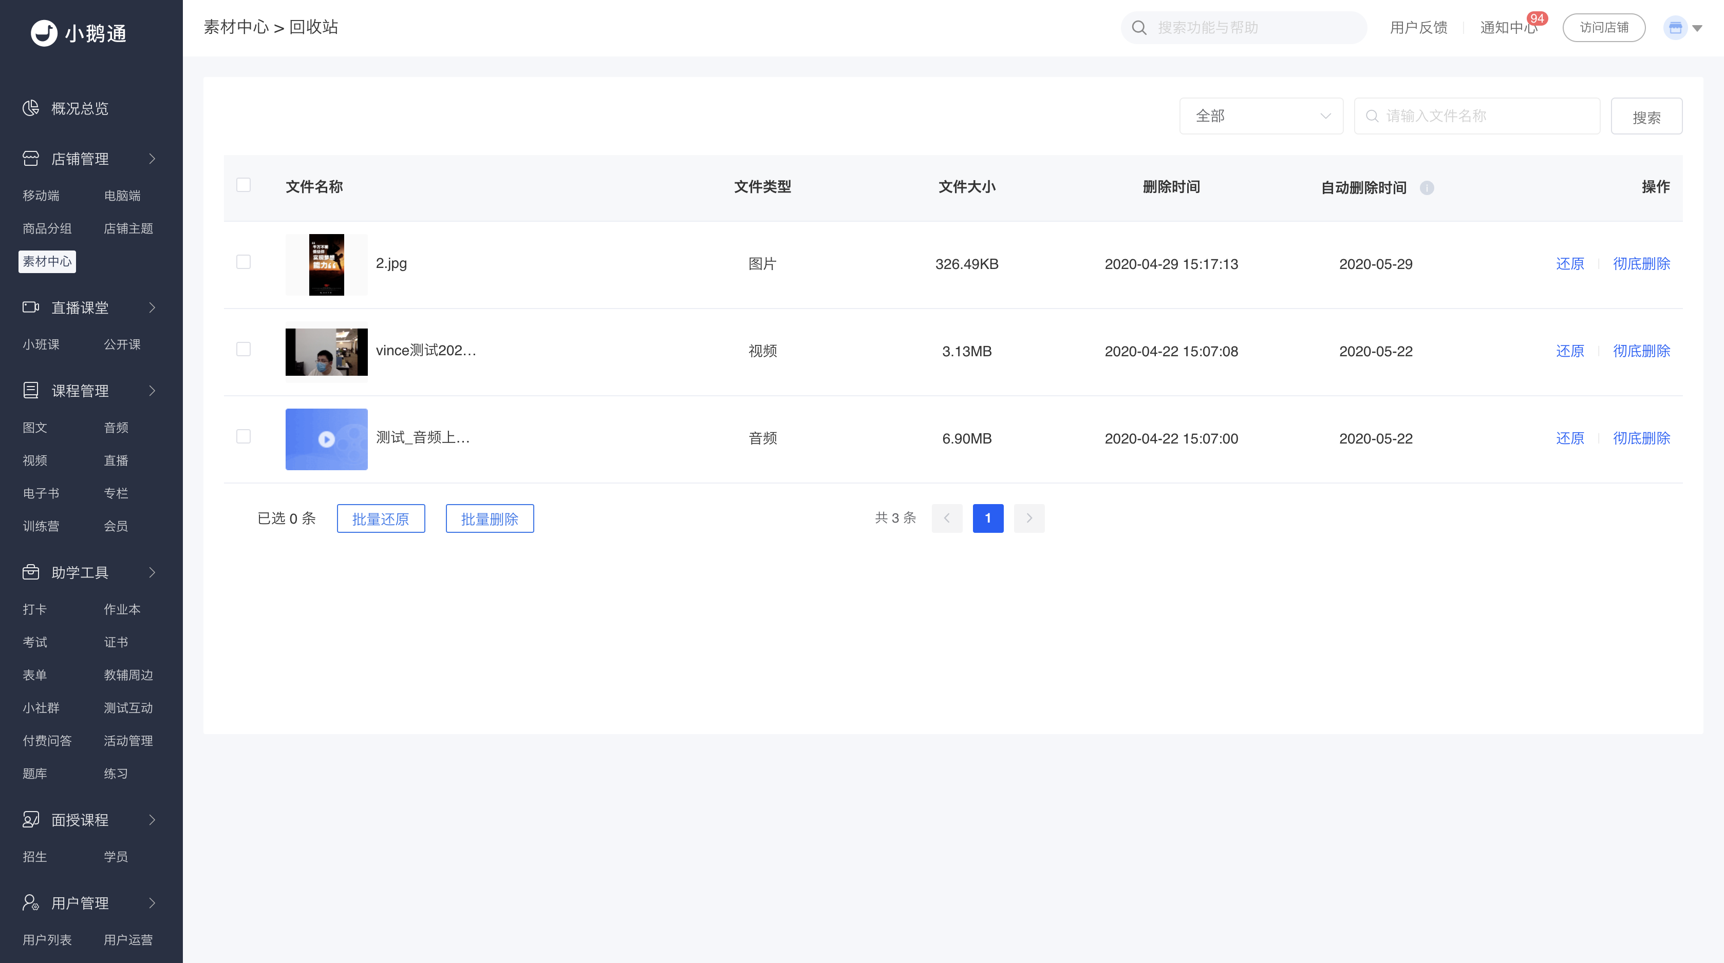This screenshot has height=963, width=1724.
Task: Click the 搜索功能与帮助 search field
Action: click(1244, 27)
